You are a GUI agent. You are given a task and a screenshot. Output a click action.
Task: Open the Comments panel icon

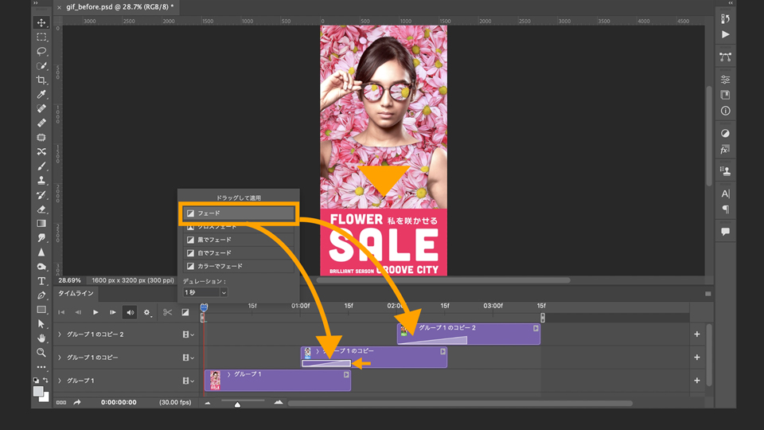coord(726,232)
